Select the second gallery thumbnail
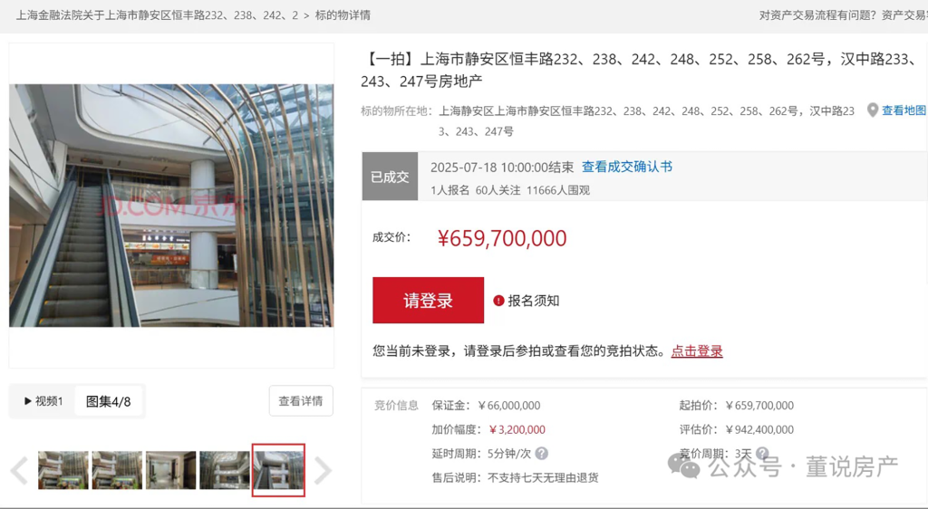Image resolution: width=928 pixels, height=509 pixels. point(117,470)
